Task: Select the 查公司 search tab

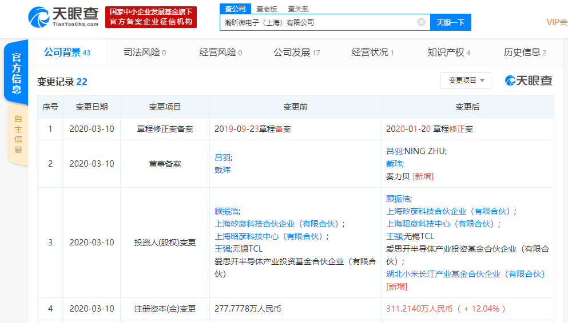Action: 235,9
